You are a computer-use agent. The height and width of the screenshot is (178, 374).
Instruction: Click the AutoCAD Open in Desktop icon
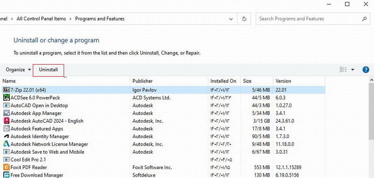tap(7, 105)
